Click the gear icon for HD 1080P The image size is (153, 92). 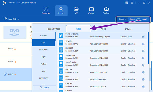click(x=143, y=51)
